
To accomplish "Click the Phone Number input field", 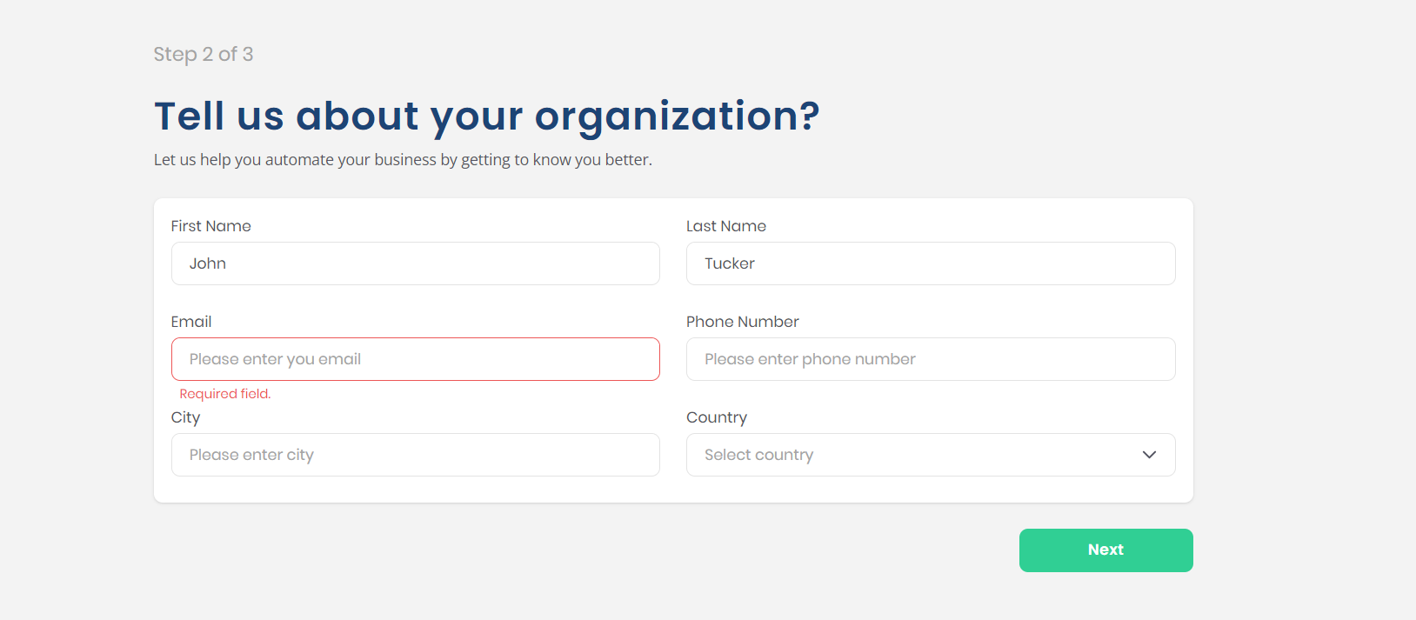I will pyautogui.click(x=931, y=359).
